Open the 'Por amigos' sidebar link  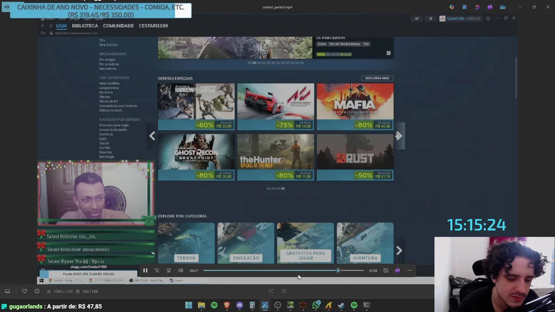point(107,59)
